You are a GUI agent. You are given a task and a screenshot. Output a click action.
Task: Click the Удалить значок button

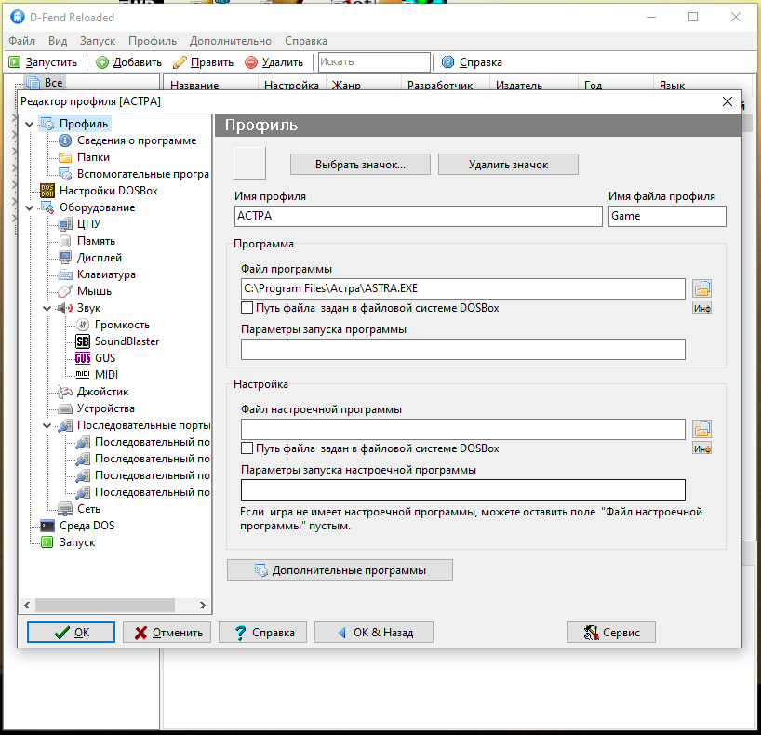point(508,165)
